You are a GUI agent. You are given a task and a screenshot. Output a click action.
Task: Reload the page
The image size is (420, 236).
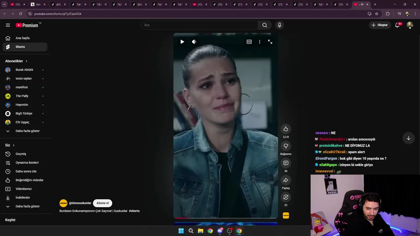pyautogui.click(x=20, y=14)
